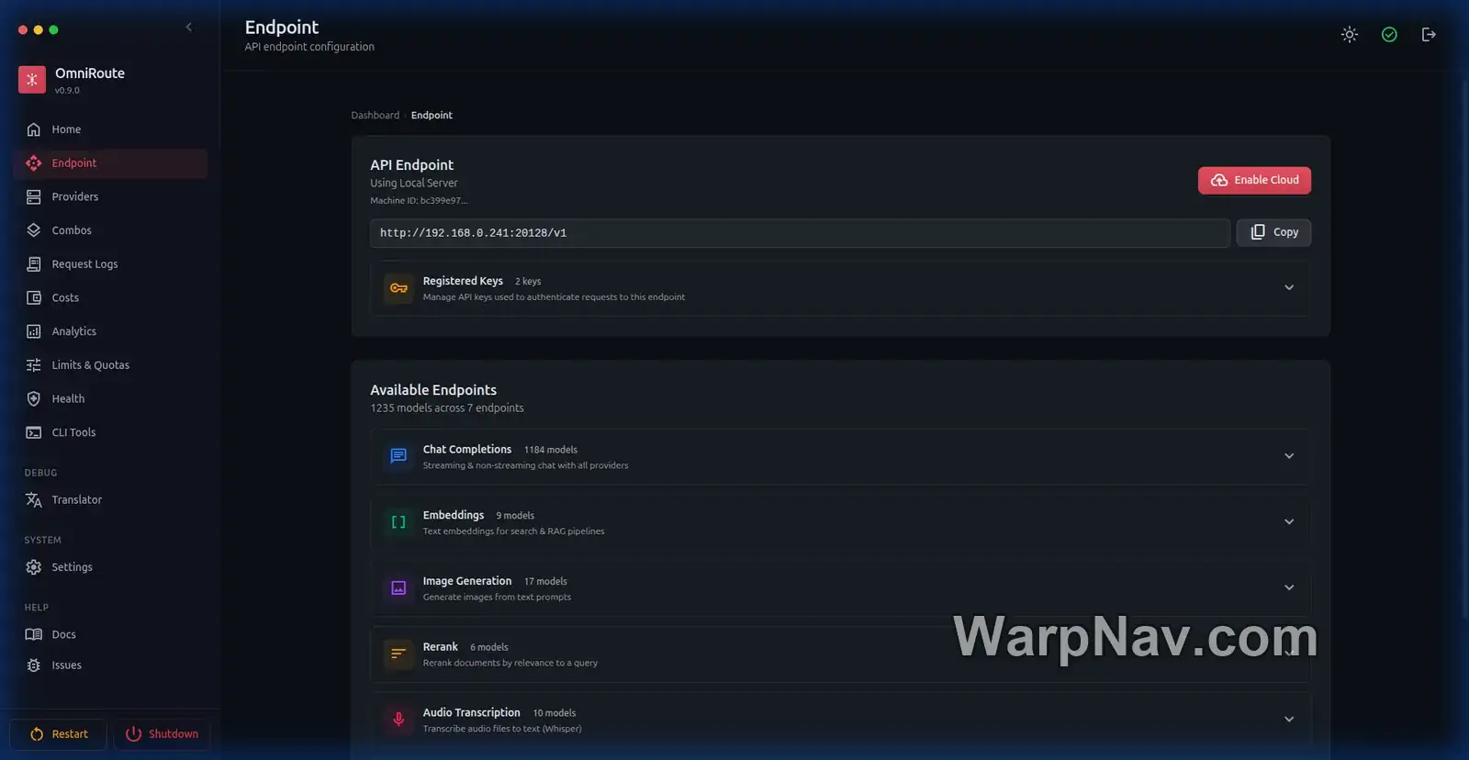
Task: Click the Translator icon
Action: point(34,500)
